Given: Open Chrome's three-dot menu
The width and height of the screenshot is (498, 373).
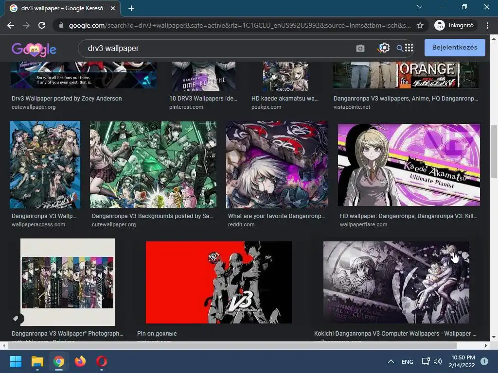Looking at the screenshot, I should point(487,25).
